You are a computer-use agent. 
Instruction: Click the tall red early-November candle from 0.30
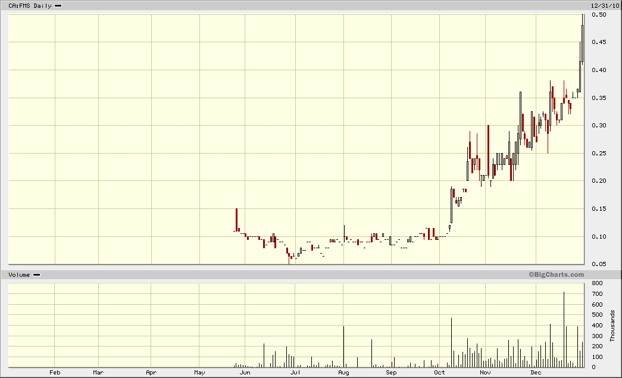tap(488, 151)
